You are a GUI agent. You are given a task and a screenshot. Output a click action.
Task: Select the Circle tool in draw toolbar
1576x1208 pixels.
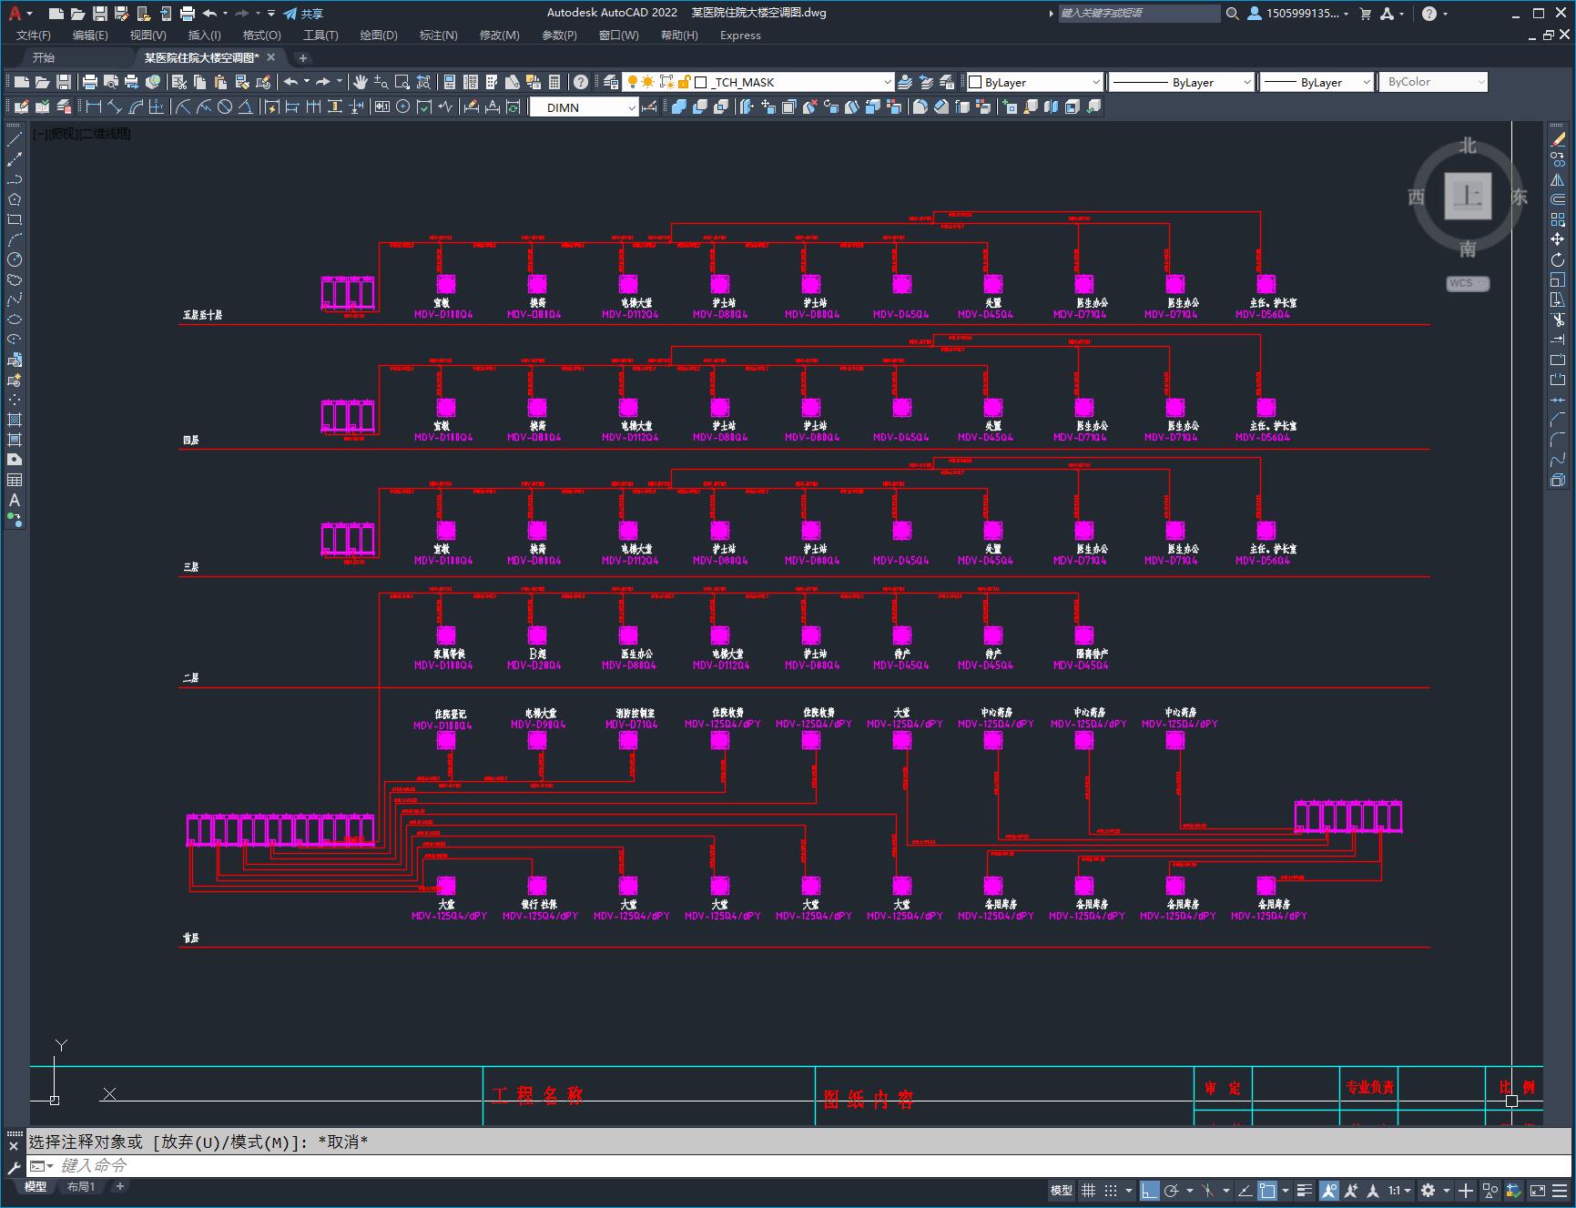[15, 259]
